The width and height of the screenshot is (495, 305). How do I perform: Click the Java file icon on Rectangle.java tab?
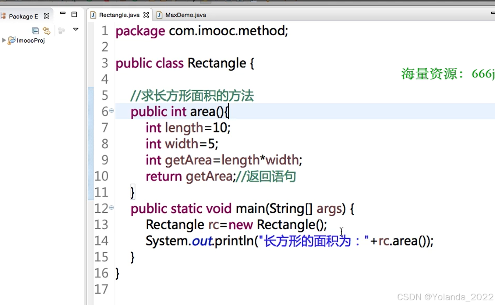pos(93,15)
